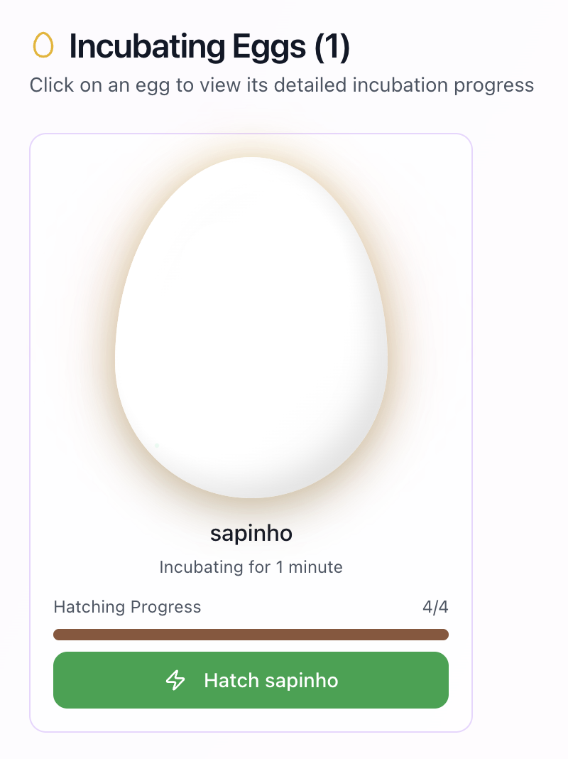The image size is (568, 759).
Task: Click the brown hatching progress bar
Action: point(251,635)
